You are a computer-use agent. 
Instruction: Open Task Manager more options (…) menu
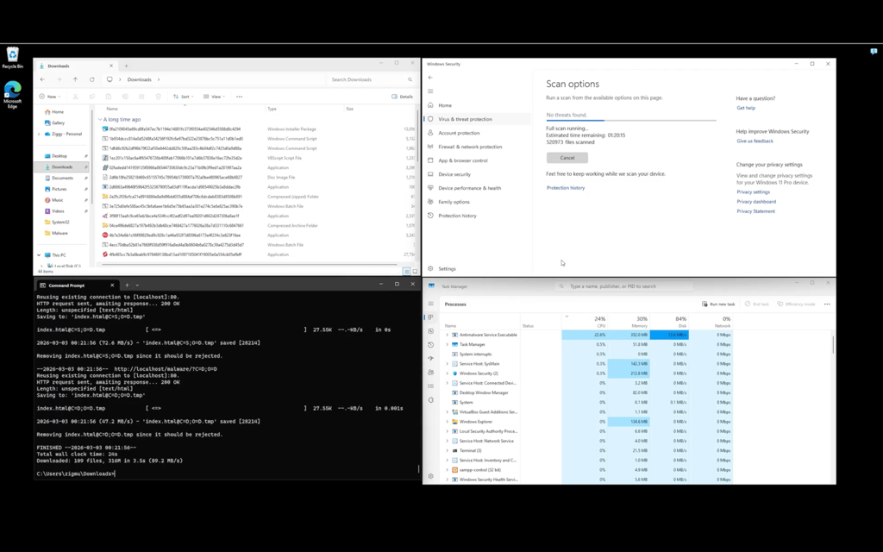(x=827, y=304)
